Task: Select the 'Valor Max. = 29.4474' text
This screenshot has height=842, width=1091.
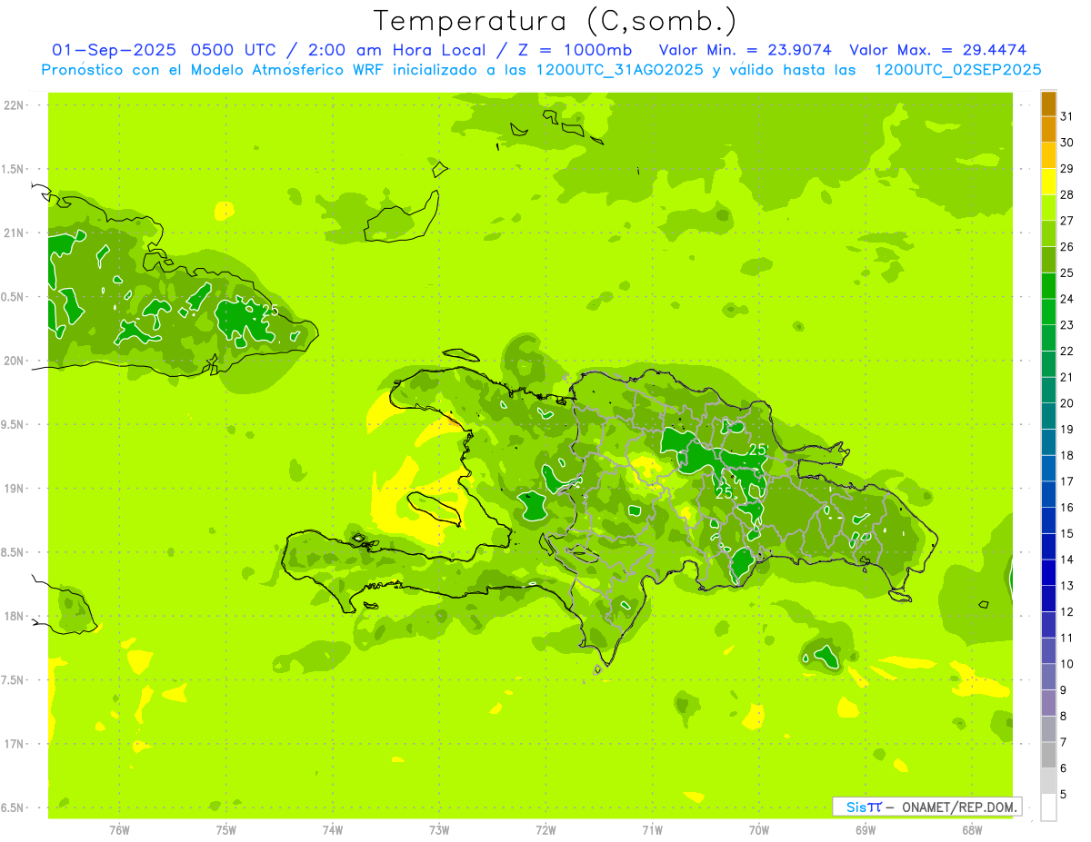Action: 937,49
